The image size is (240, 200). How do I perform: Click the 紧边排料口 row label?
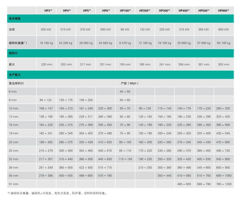[17, 83]
